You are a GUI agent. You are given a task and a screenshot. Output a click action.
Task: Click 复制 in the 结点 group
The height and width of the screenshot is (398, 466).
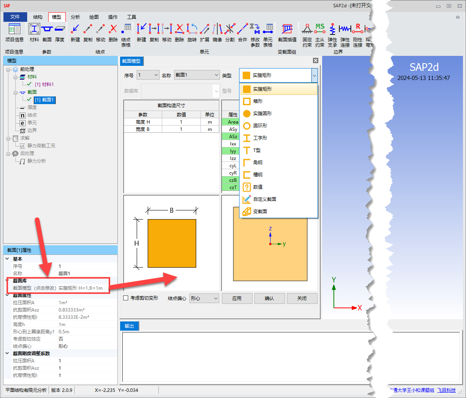pyautogui.click(x=88, y=33)
